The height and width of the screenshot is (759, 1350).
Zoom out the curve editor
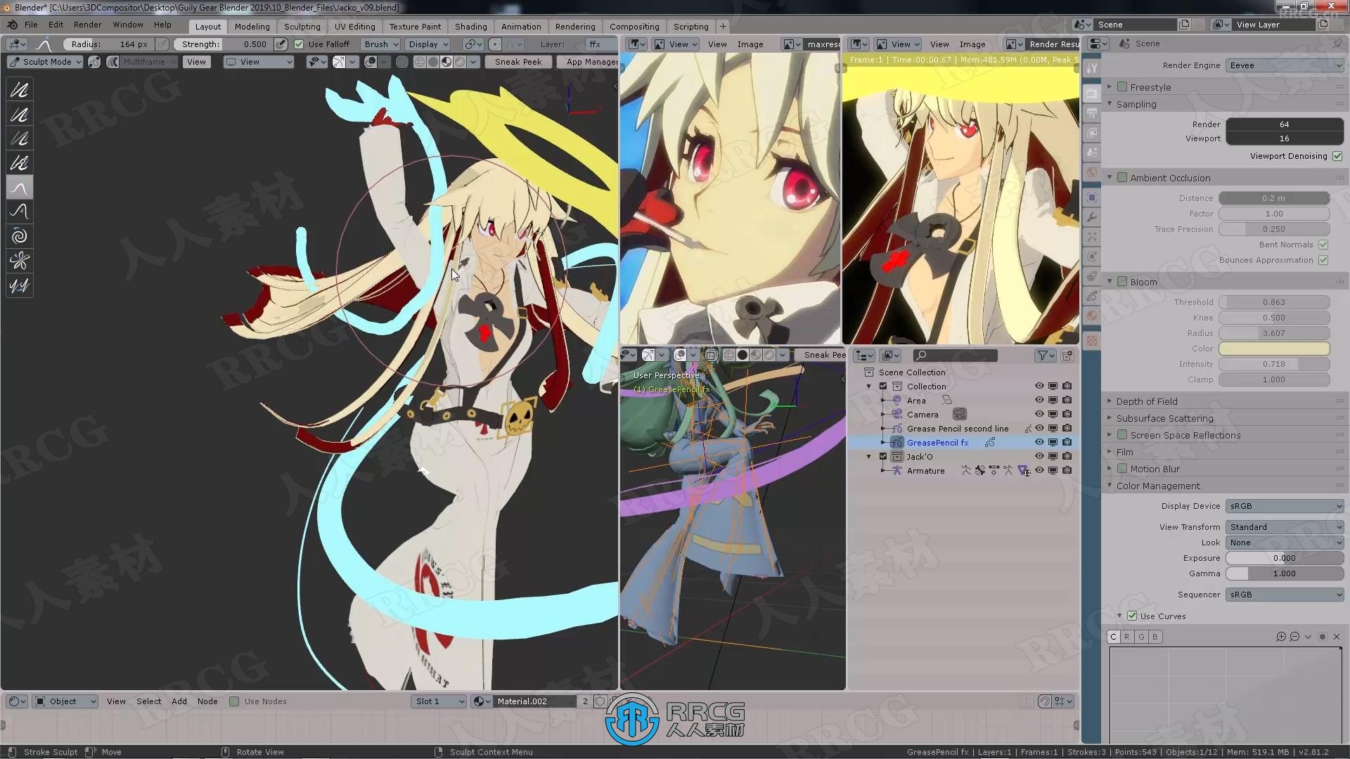tap(1294, 637)
